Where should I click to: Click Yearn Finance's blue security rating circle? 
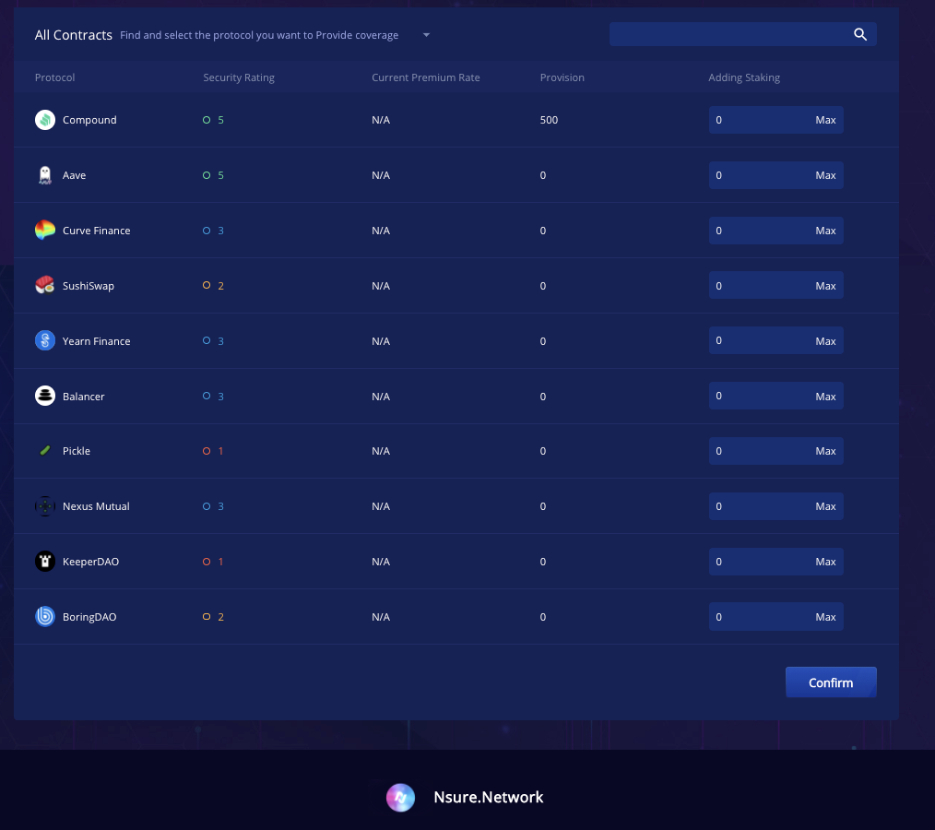(207, 340)
